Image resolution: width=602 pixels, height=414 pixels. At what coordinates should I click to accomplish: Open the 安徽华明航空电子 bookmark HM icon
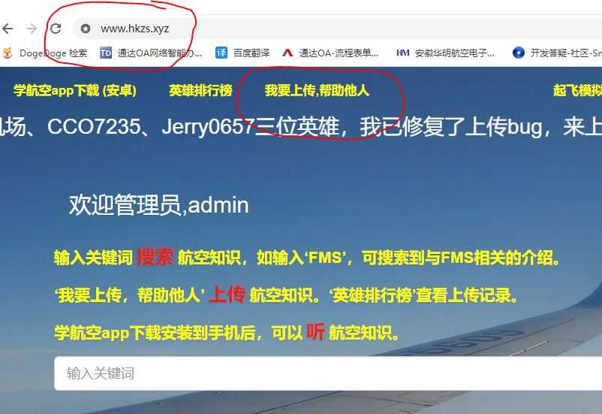[x=403, y=53]
